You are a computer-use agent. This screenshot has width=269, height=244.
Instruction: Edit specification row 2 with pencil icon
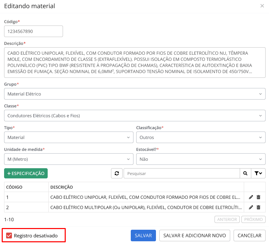coord(251,207)
